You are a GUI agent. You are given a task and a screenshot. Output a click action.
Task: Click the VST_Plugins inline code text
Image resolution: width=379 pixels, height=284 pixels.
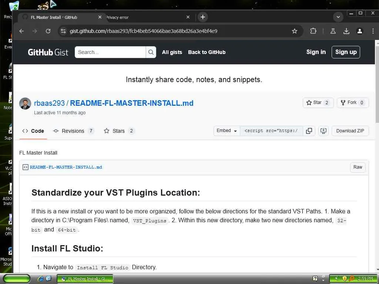(x=150, y=221)
